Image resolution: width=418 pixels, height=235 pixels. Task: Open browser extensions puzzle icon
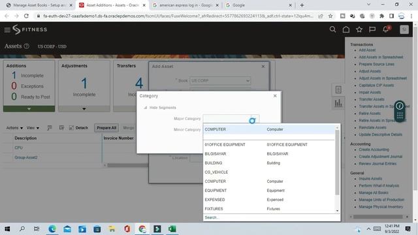[381, 16]
